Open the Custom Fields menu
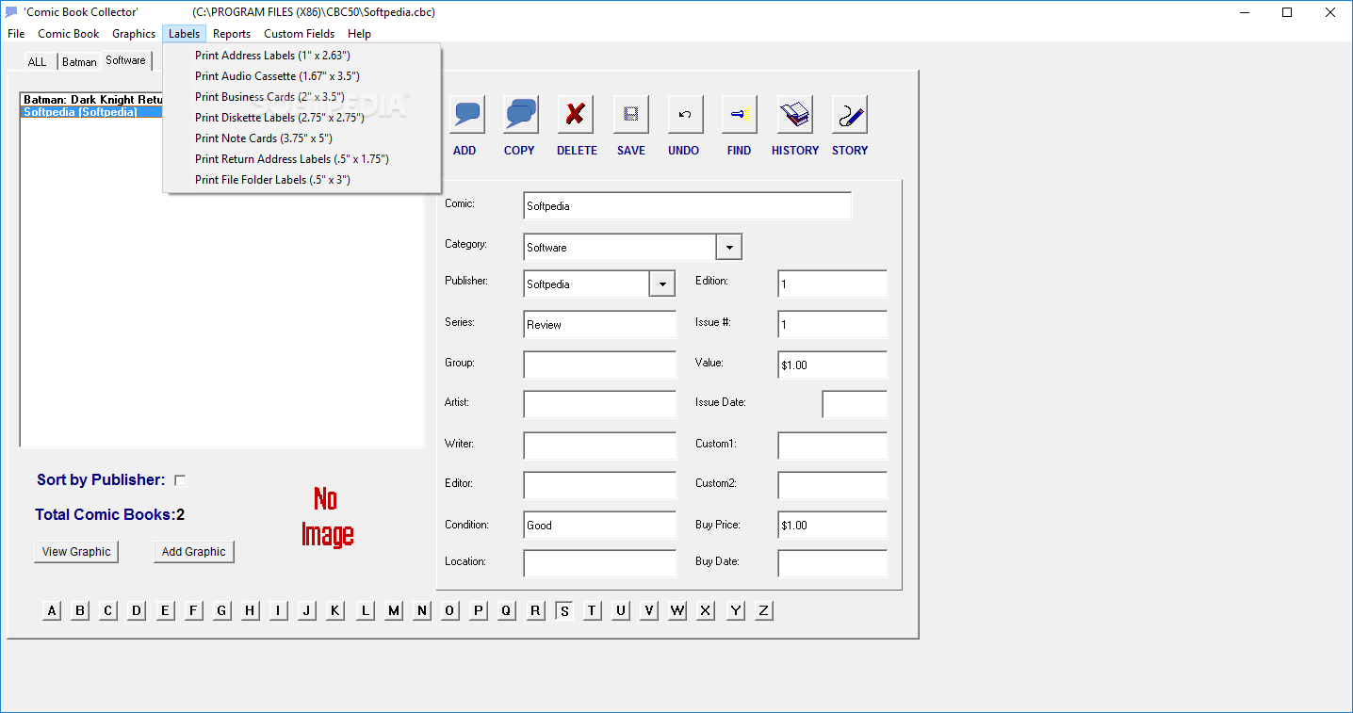This screenshot has width=1353, height=713. (x=299, y=34)
